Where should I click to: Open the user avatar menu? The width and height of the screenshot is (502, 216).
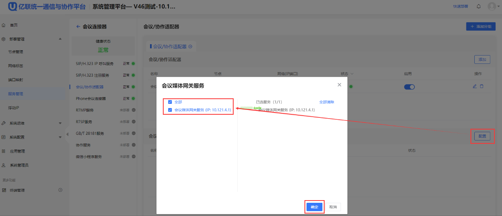pos(492,6)
